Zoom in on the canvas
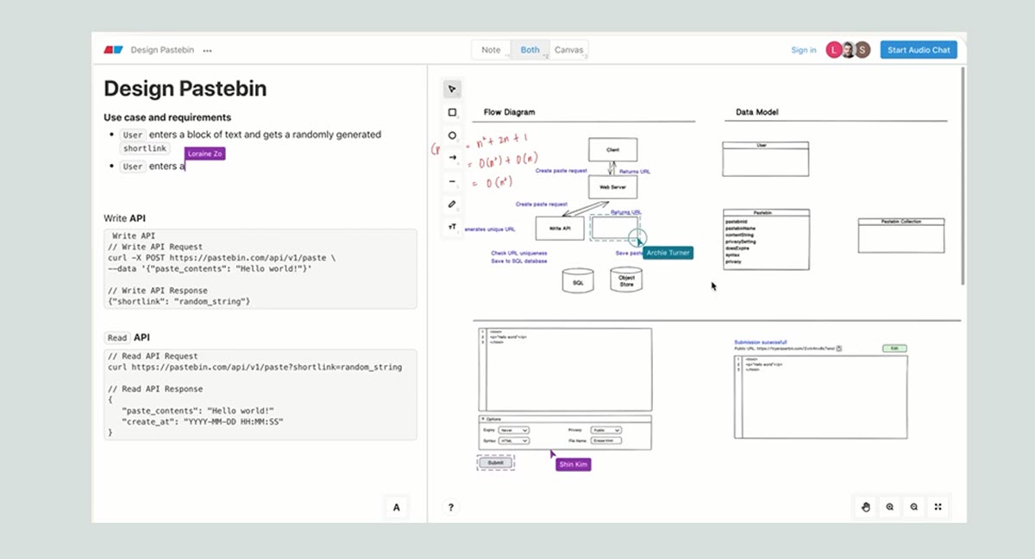Image resolution: width=1035 pixels, height=559 pixels. (x=890, y=507)
